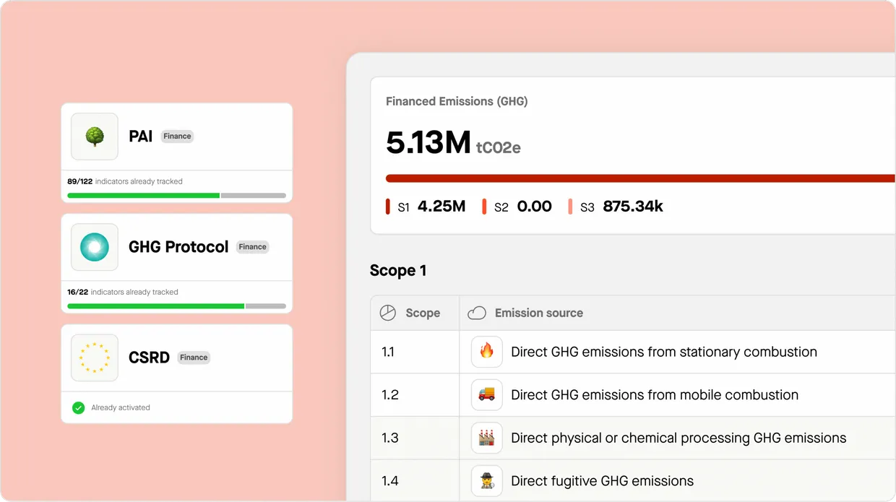This screenshot has width=896, height=502.
Task: Click the GHG Protocol teal globe icon
Action: [x=95, y=247]
